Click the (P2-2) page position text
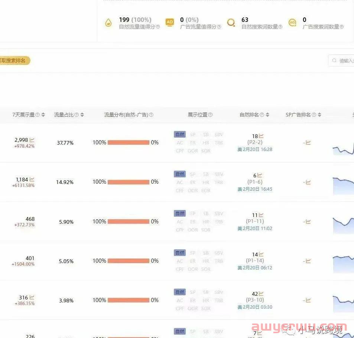354x338 pixels. coord(255,142)
